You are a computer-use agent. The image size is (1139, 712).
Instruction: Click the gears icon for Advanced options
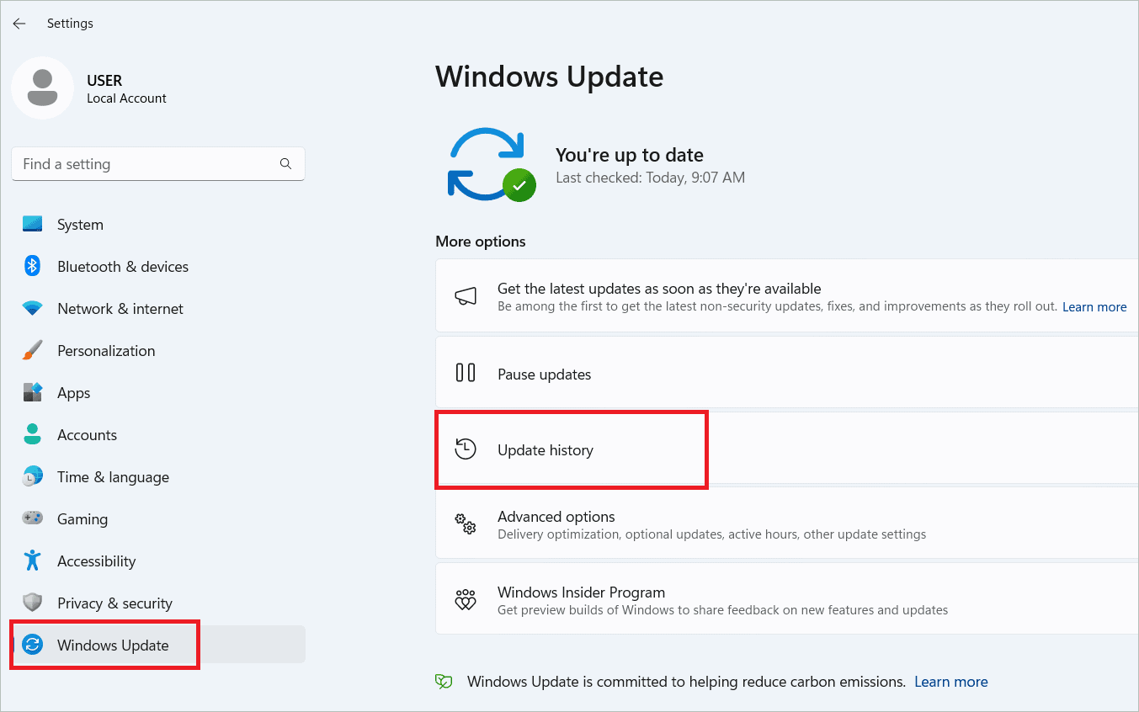coord(466,524)
